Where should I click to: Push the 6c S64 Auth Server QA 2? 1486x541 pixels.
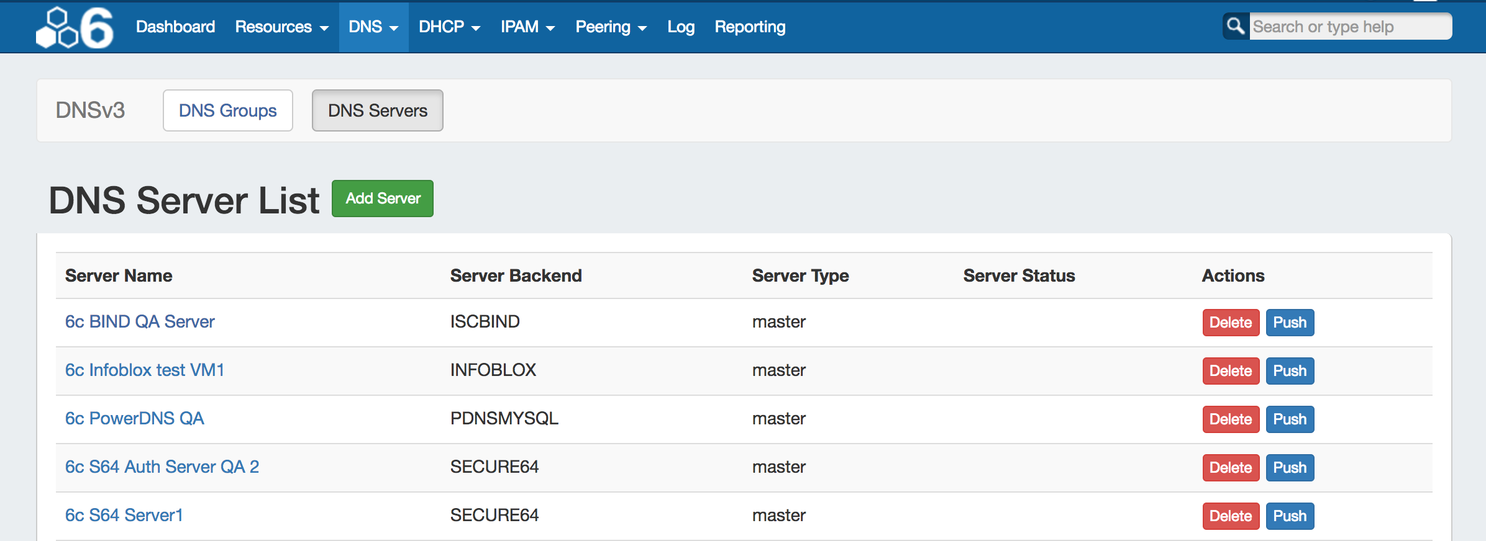[x=1290, y=468]
